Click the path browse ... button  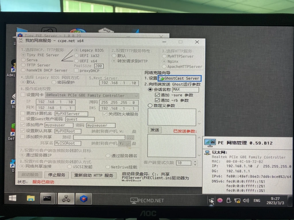(130, 138)
